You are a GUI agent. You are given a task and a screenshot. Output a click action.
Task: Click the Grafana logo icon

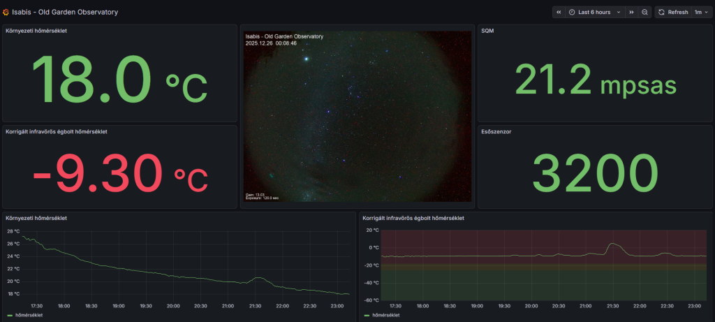point(6,13)
